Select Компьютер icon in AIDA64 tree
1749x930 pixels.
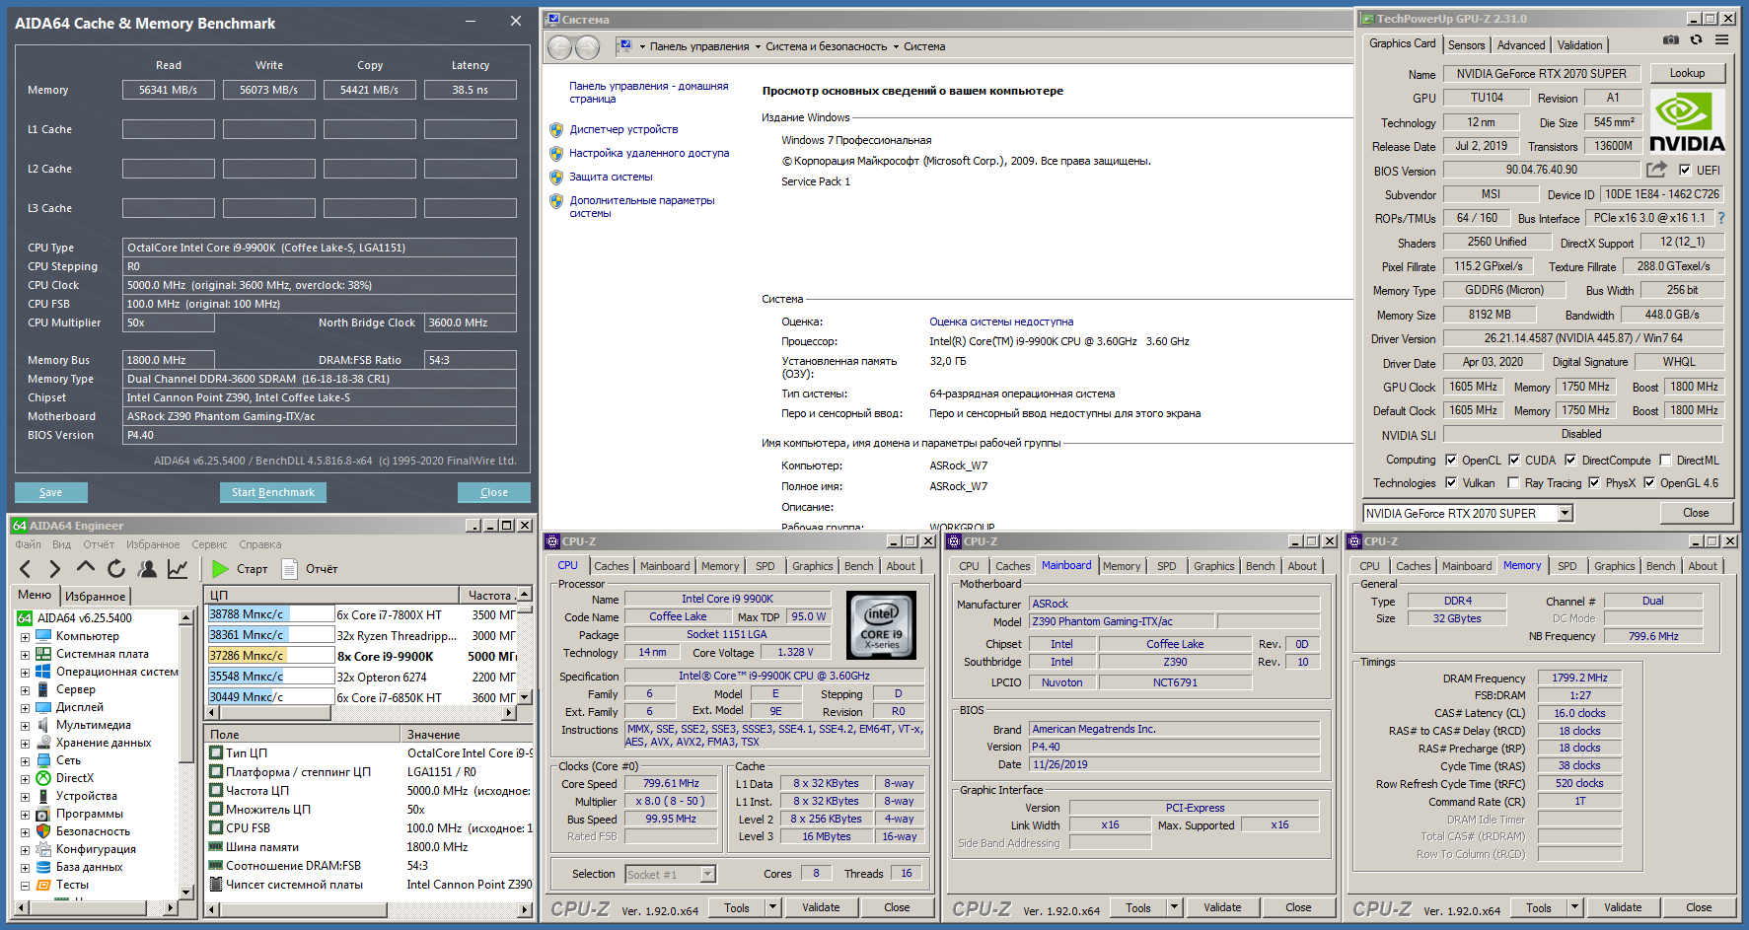point(43,636)
